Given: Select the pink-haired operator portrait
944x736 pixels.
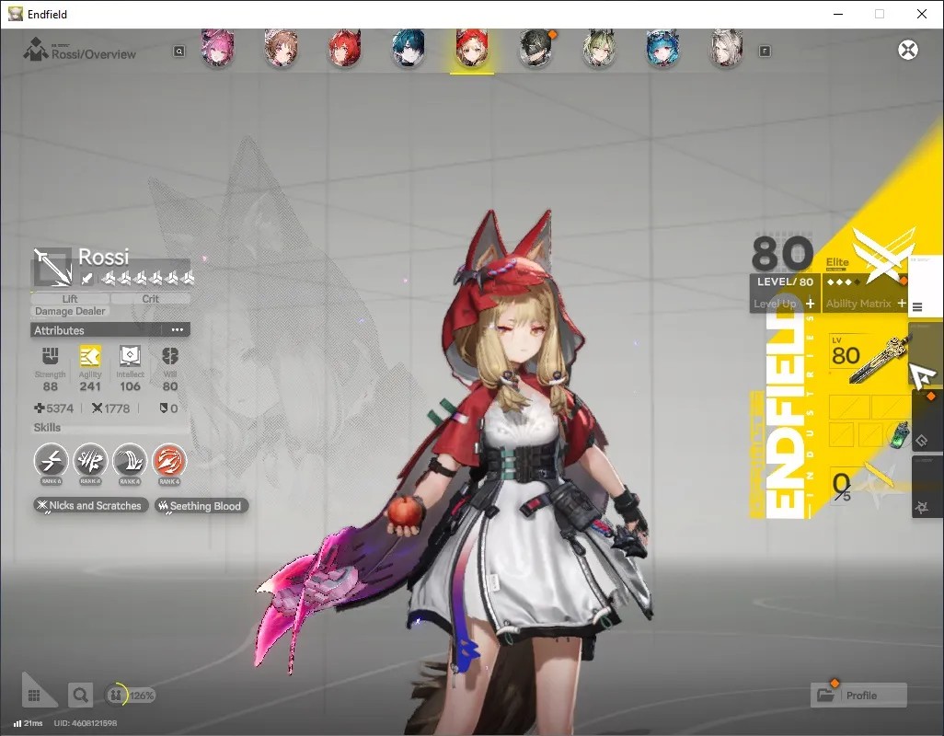Looking at the screenshot, I should (x=217, y=48).
